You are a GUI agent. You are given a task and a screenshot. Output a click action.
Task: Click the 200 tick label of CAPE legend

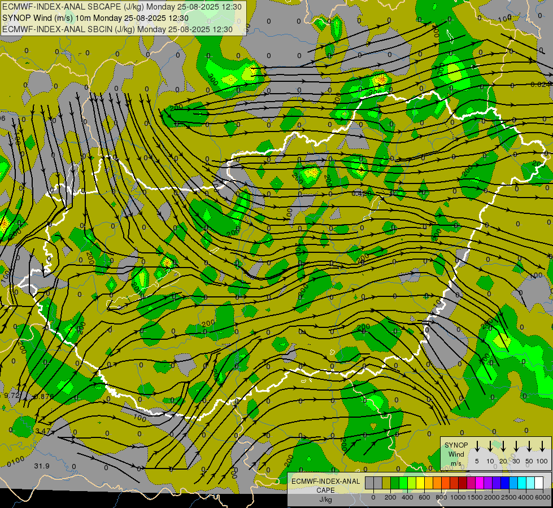coord(390,497)
